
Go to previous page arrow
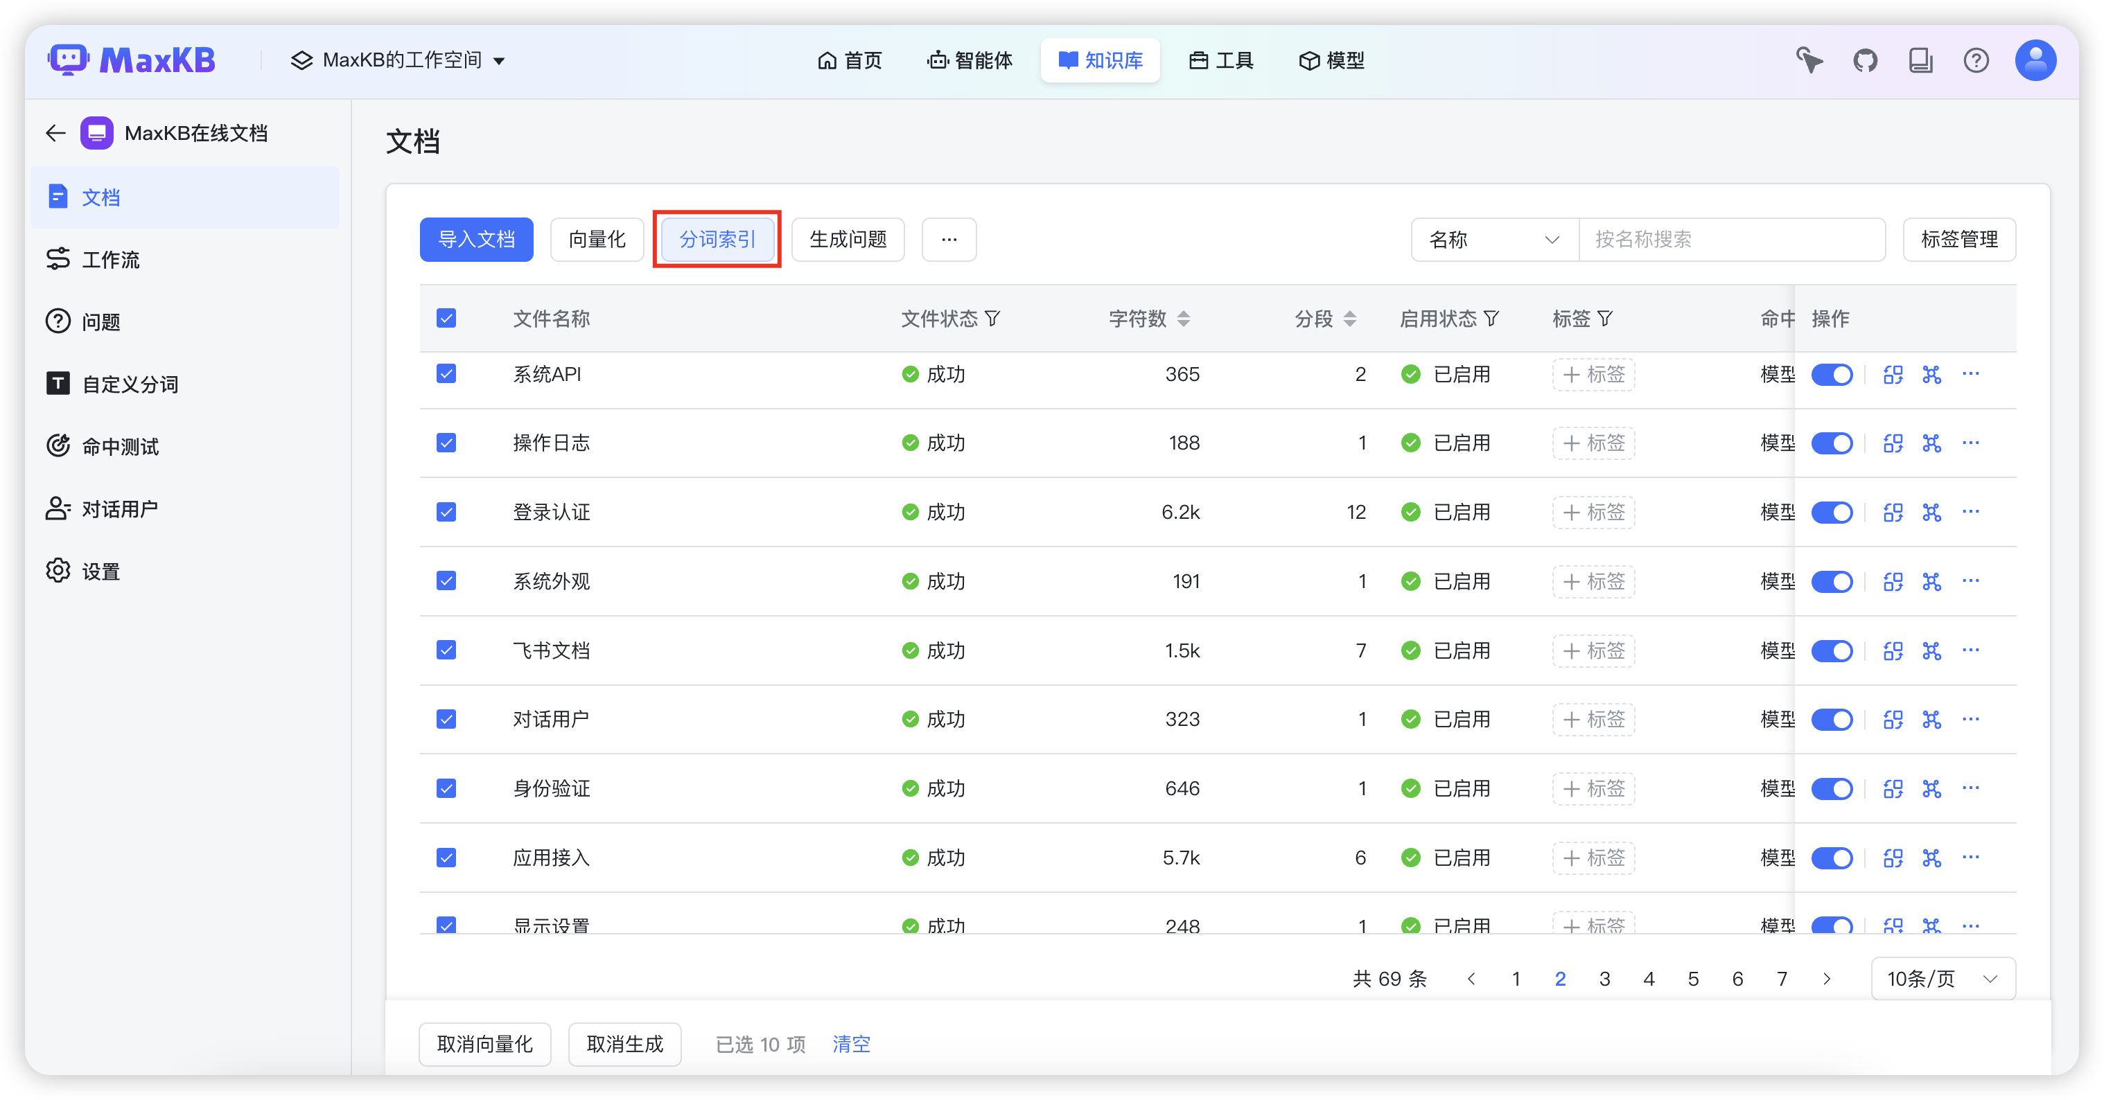pos(1472,979)
